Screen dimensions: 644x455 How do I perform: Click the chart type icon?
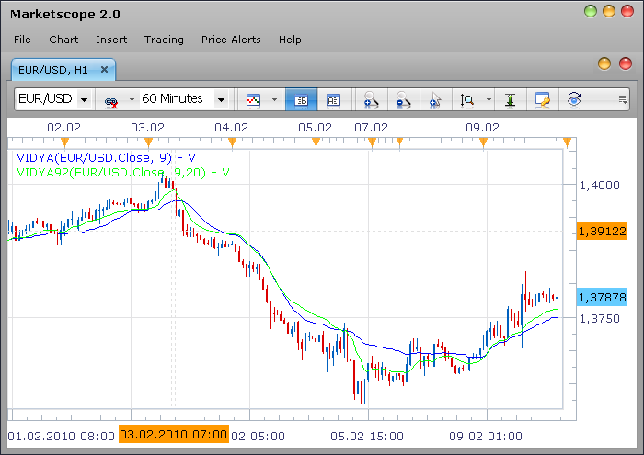[x=253, y=100]
